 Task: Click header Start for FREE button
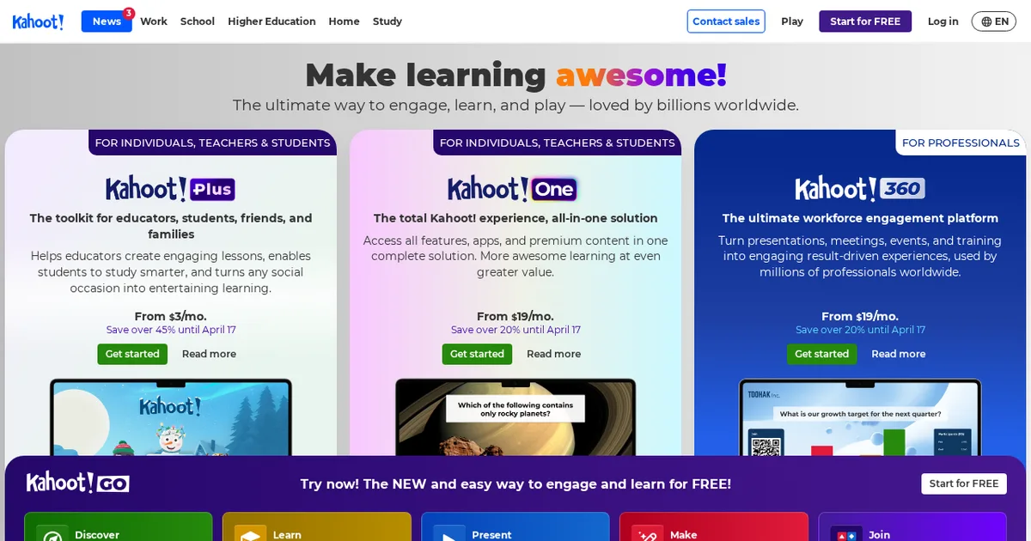coord(865,21)
